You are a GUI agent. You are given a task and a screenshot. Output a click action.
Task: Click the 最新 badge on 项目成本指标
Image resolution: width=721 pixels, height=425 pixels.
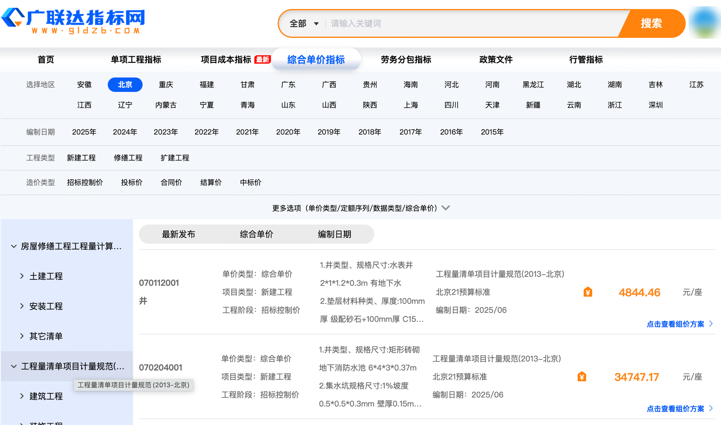(x=263, y=60)
